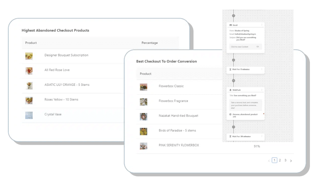Open the WebPush node's three-dot menu

[x=262, y=90]
